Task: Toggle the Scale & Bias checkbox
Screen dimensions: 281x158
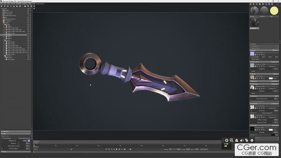Action: [251, 57]
